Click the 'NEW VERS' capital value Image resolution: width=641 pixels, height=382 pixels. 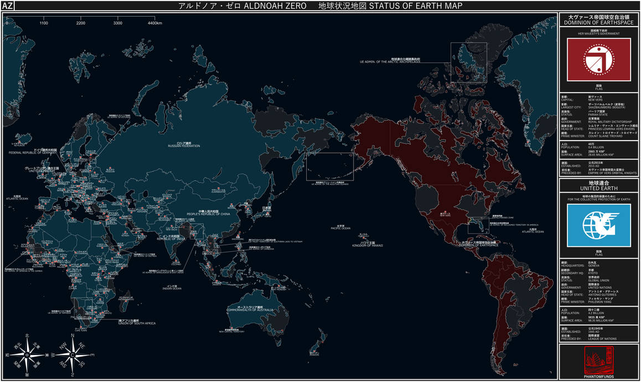(x=595, y=100)
